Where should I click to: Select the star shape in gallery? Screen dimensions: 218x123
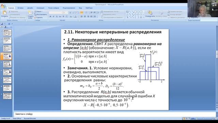point(141,17)
